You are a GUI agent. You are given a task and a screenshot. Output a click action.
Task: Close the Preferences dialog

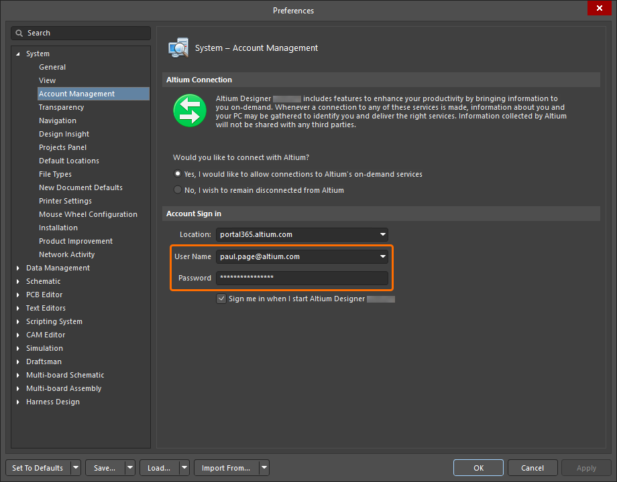(x=600, y=8)
